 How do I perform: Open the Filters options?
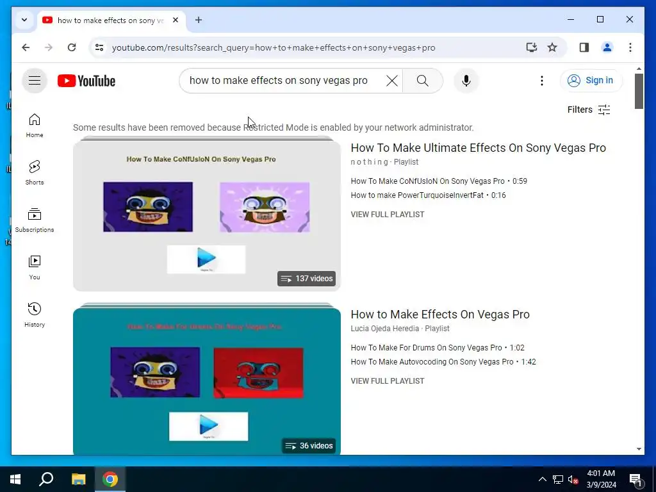tap(589, 110)
